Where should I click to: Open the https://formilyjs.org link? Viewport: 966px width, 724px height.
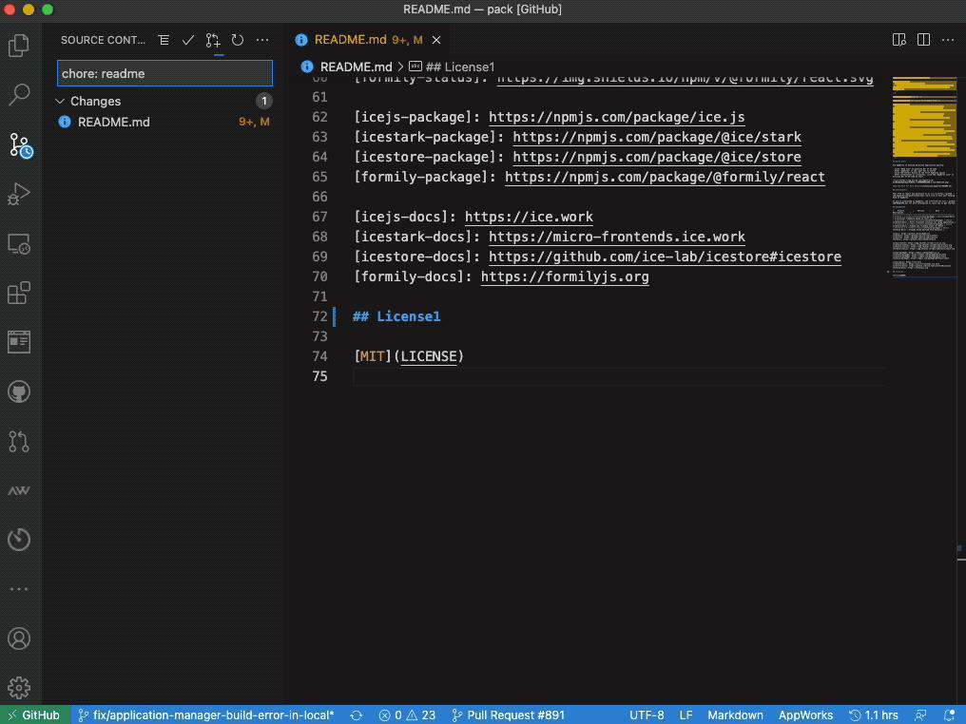pos(565,276)
